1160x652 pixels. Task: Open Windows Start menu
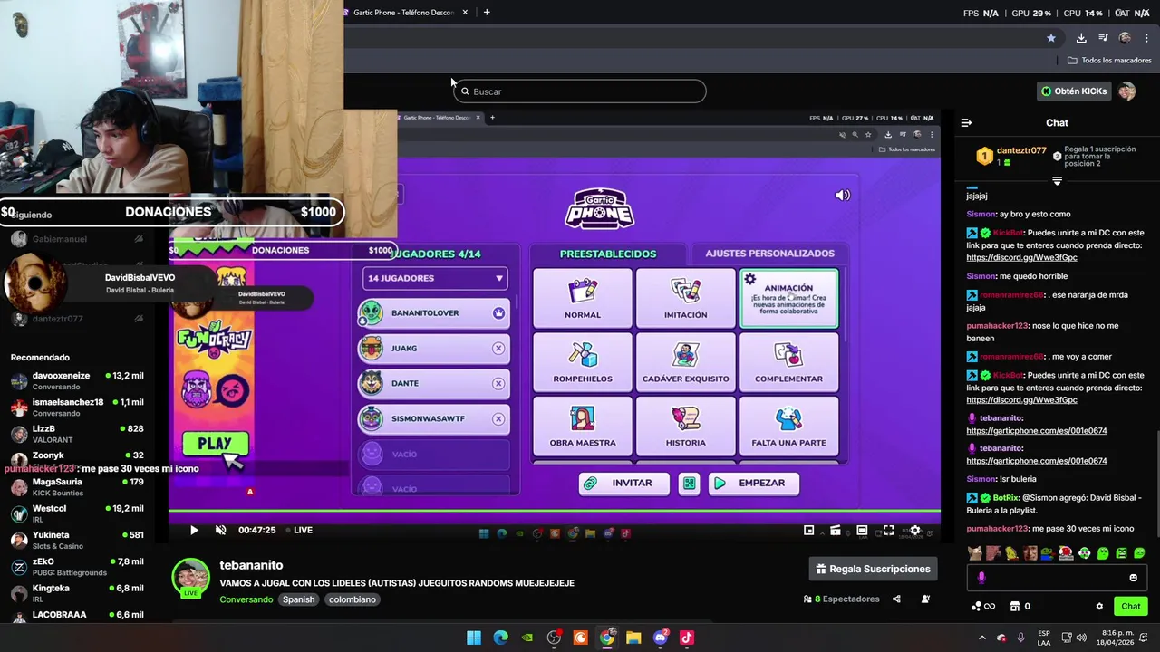click(474, 638)
